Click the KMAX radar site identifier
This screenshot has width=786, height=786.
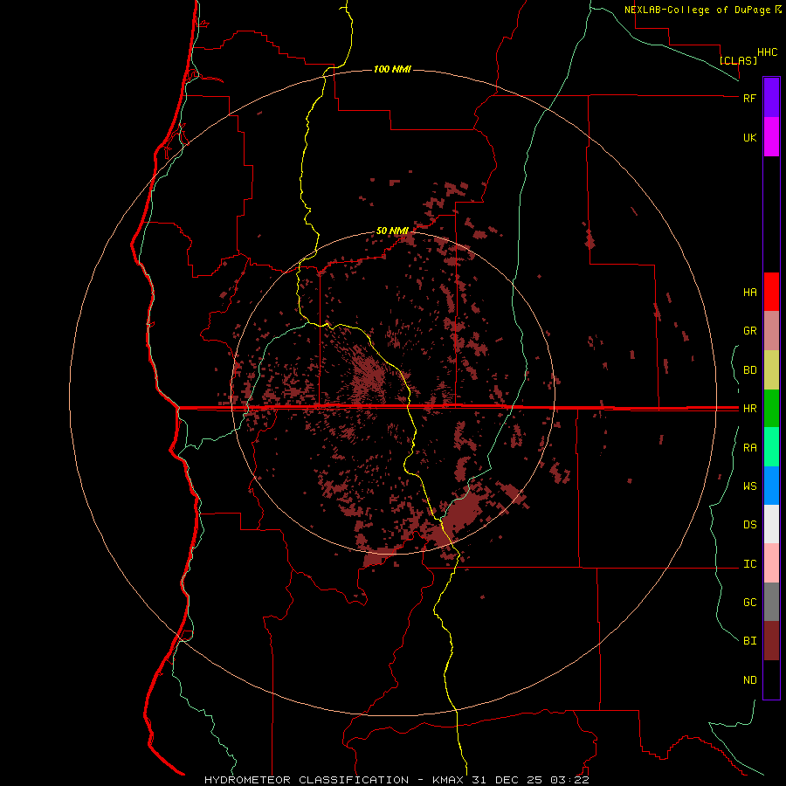[x=448, y=780]
